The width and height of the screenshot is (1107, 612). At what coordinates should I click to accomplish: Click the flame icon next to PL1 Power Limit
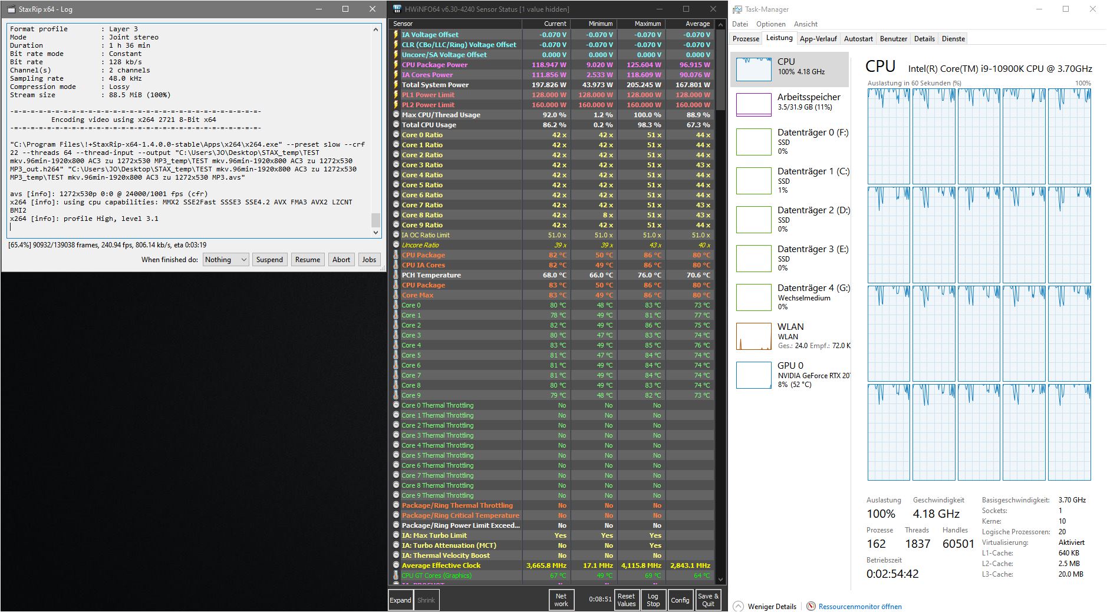(395, 94)
